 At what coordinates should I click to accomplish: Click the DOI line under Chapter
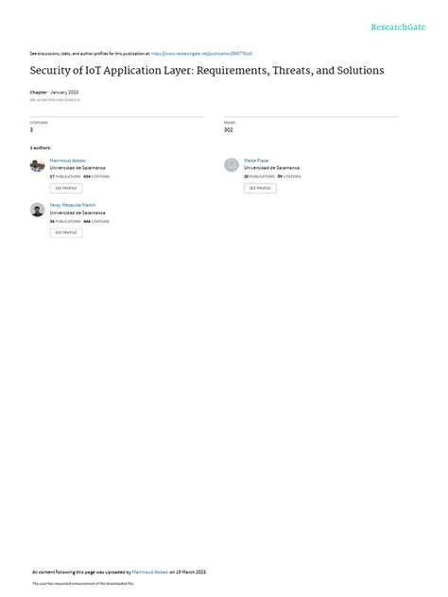[x=55, y=100]
